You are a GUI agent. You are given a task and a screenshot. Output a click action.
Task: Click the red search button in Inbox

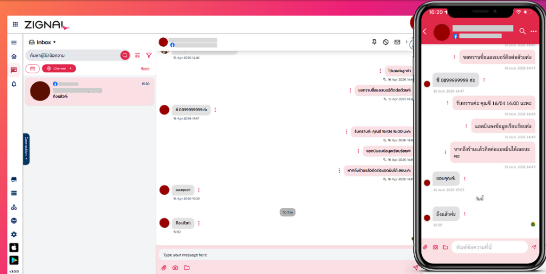point(125,55)
